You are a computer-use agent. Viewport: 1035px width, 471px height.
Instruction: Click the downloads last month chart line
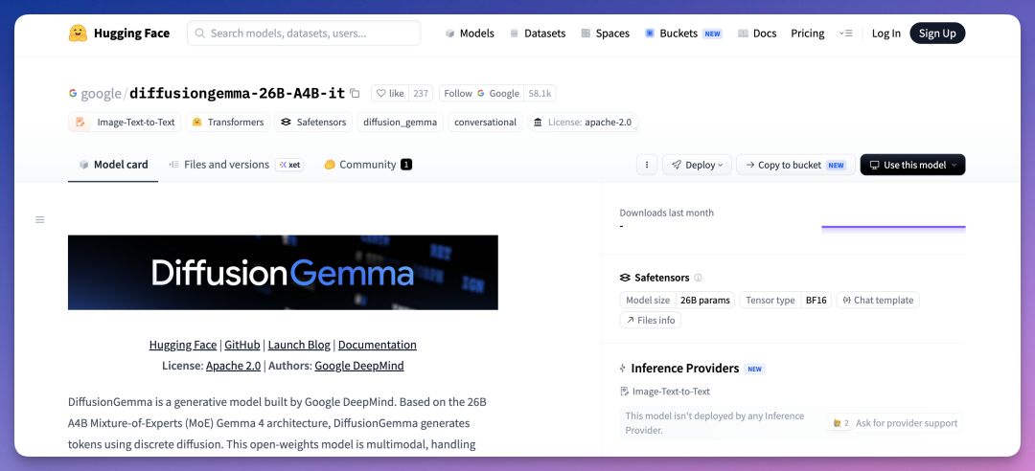click(893, 228)
